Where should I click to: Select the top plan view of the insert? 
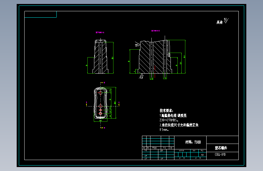[100, 103]
